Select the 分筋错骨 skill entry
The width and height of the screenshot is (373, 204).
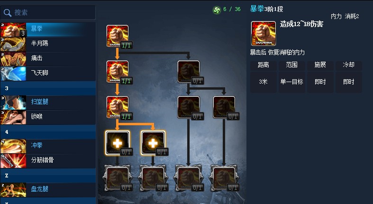[x=48, y=161]
